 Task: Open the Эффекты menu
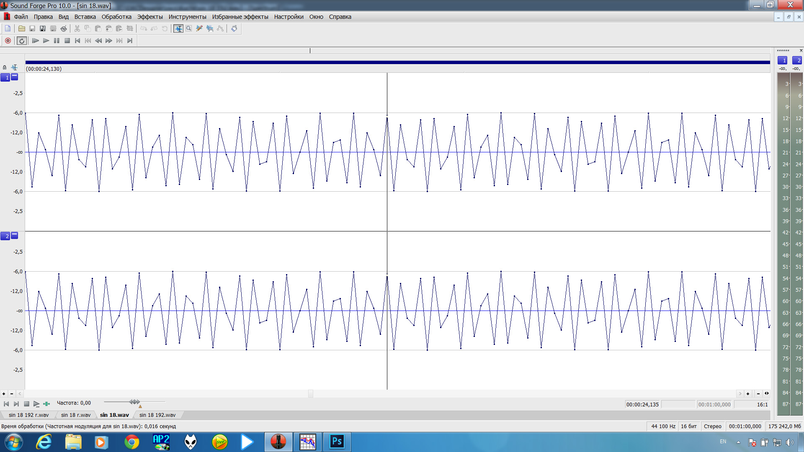(x=149, y=17)
